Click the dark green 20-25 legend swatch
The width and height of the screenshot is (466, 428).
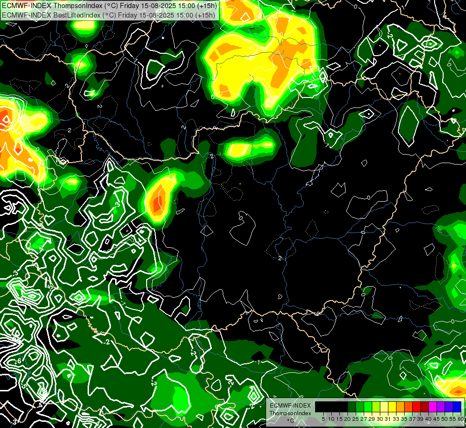point(352,407)
